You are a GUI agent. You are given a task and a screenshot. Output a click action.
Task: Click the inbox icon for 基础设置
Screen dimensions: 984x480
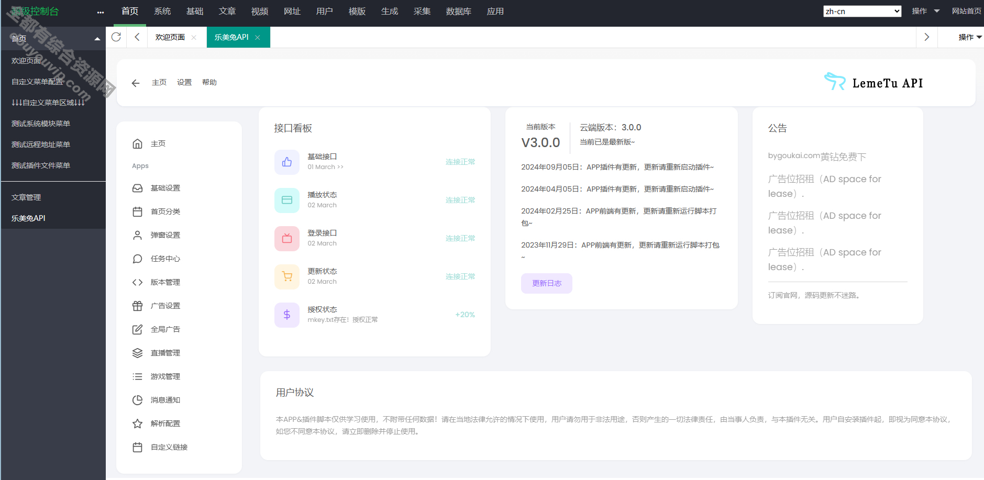tap(137, 188)
